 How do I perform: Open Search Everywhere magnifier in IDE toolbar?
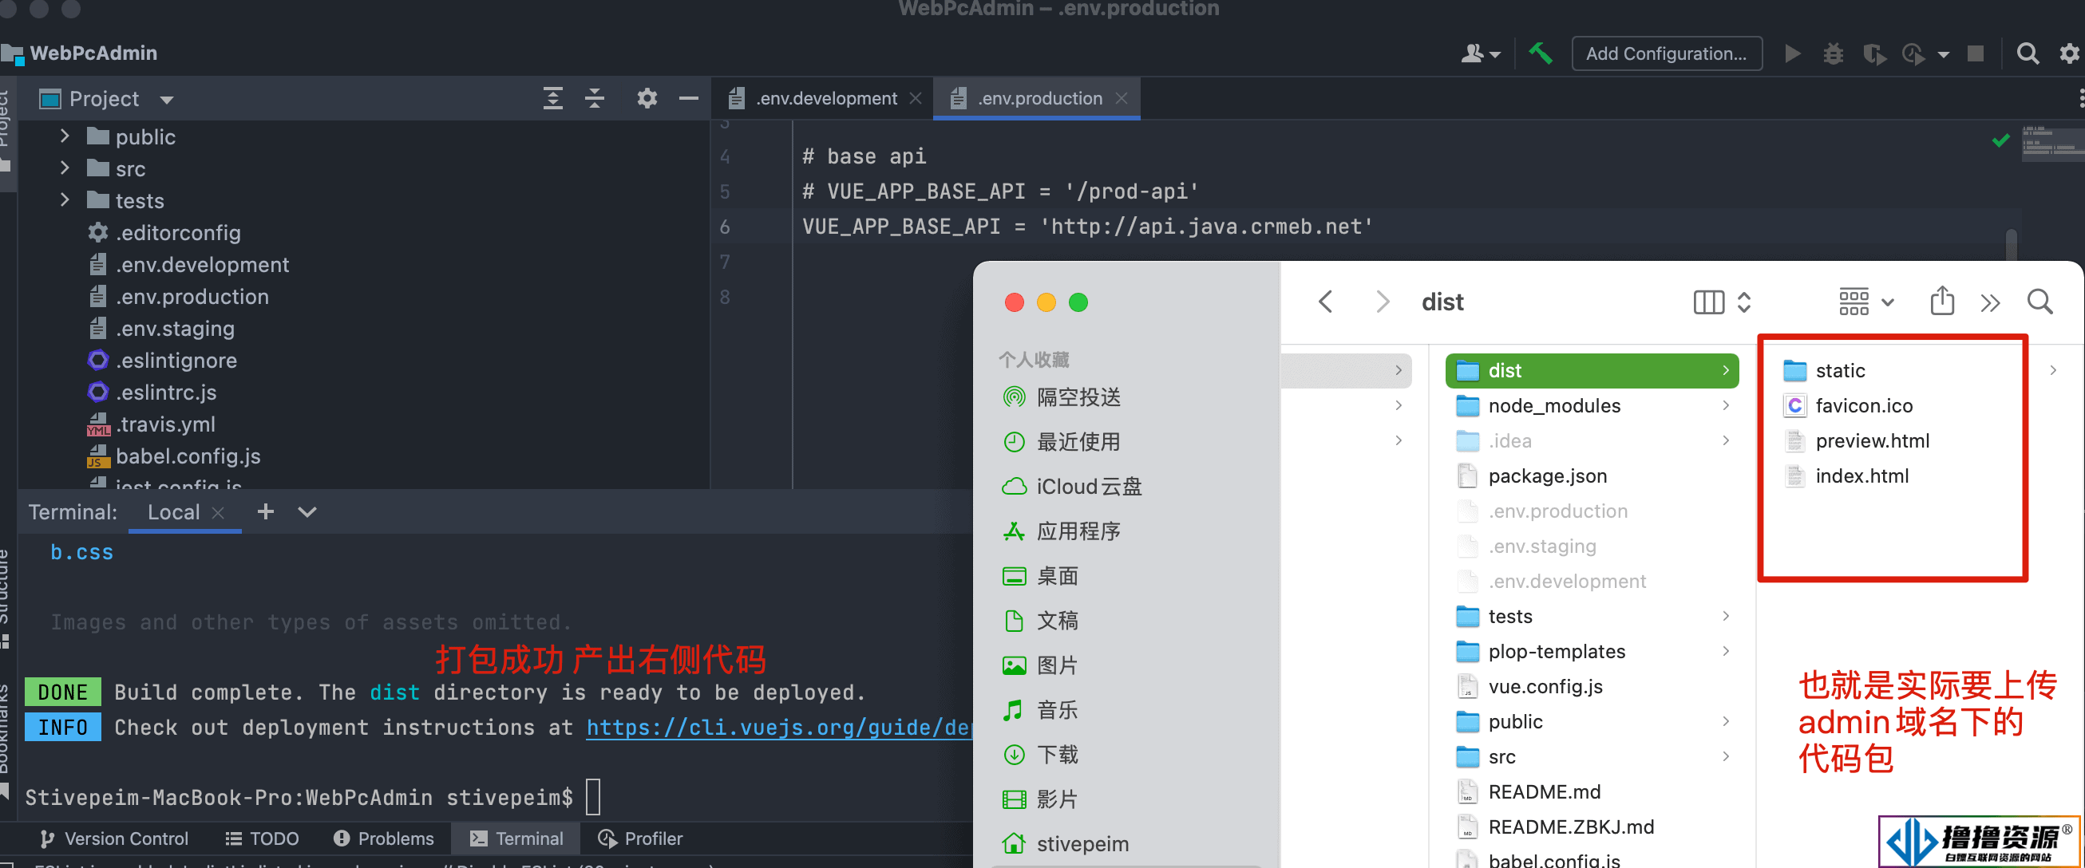pos(2028,53)
